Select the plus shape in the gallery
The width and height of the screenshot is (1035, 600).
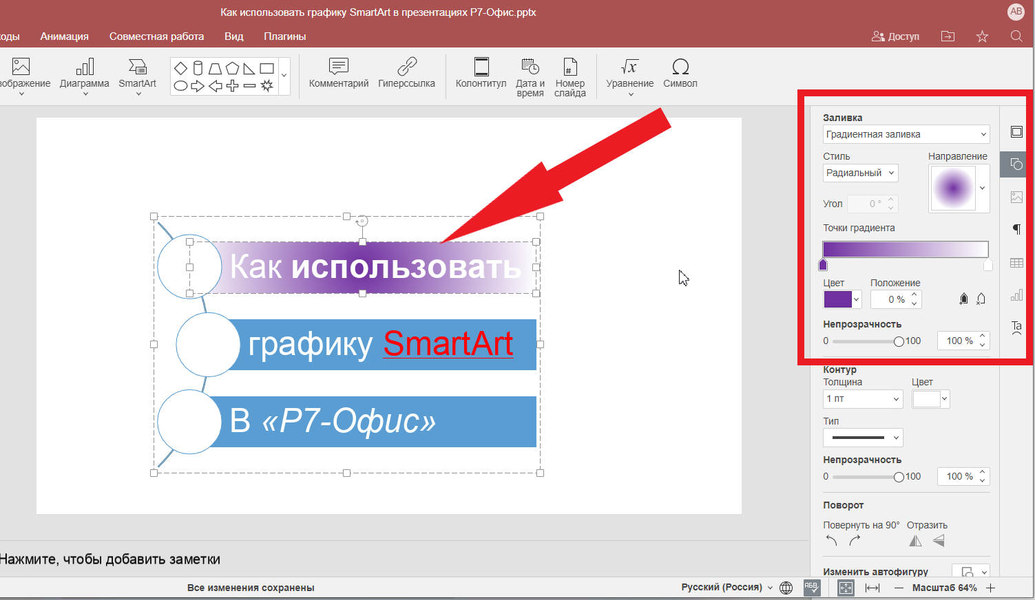[x=232, y=86]
